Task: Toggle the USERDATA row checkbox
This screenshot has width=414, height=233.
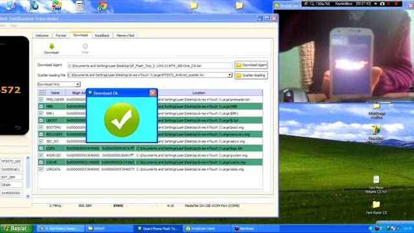Action: pos(41,169)
